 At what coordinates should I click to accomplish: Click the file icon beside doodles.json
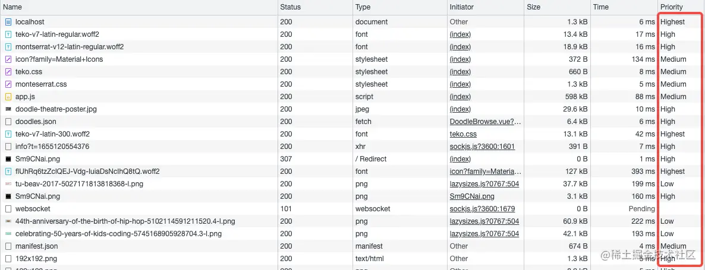coord(8,122)
